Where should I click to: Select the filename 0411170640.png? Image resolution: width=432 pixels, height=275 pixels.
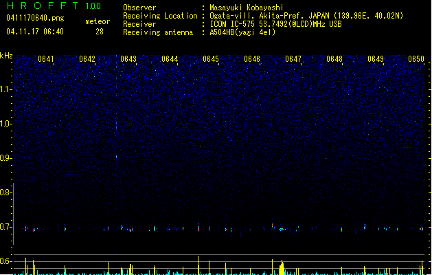coord(35,18)
